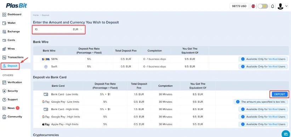Viewport: 291px width, 137px height.
Task: Expand the user account menu chevron
Action: tap(286, 6)
